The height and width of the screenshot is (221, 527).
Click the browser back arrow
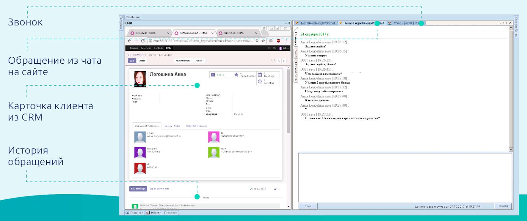pos(130,41)
